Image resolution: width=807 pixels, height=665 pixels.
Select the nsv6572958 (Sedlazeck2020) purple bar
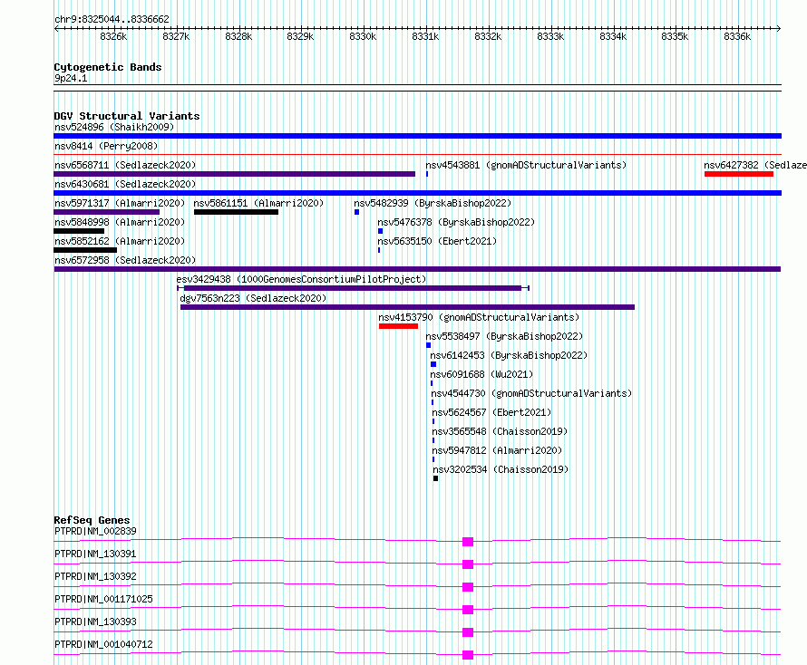pos(417,269)
